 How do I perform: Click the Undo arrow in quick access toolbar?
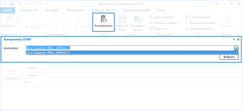[x=19, y=4]
